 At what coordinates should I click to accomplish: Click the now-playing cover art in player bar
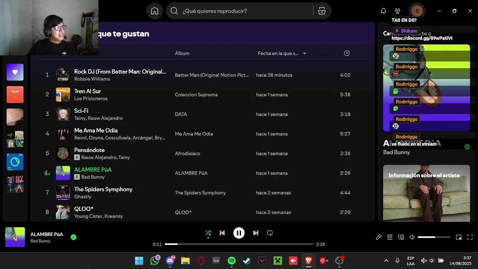[x=15, y=237]
